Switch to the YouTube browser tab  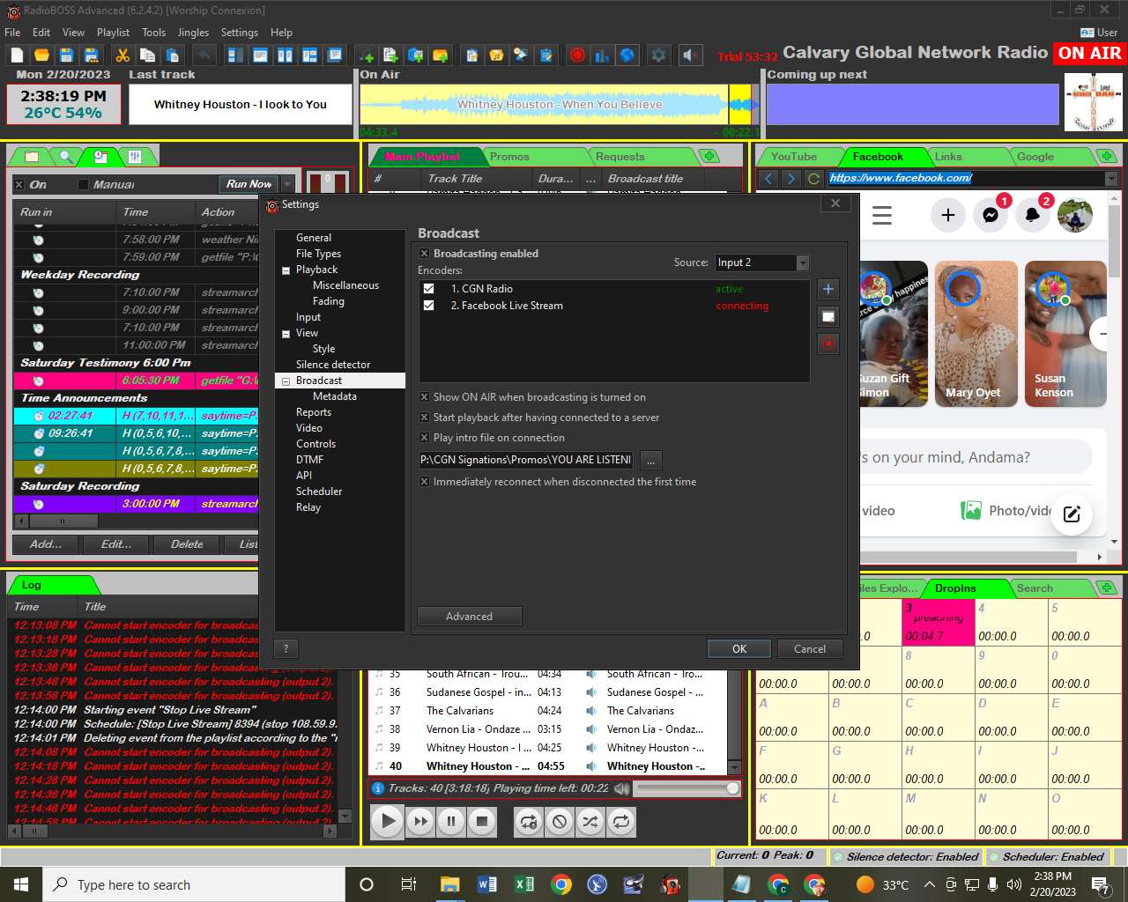pos(793,157)
